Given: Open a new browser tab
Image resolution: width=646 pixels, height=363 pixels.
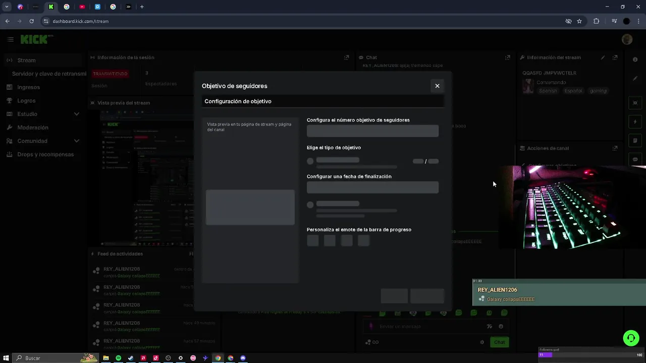Looking at the screenshot, I should point(142,7).
